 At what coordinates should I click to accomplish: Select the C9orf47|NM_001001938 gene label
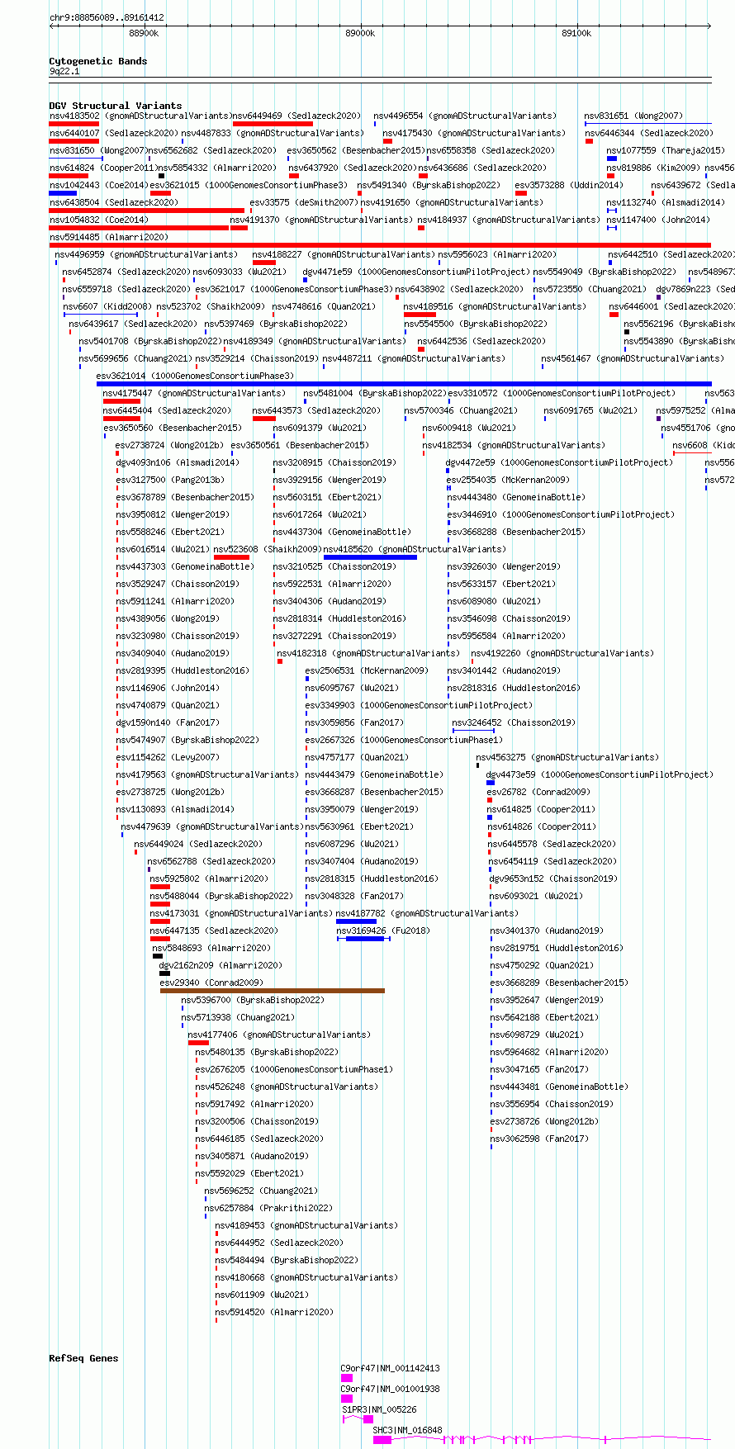coord(390,1389)
